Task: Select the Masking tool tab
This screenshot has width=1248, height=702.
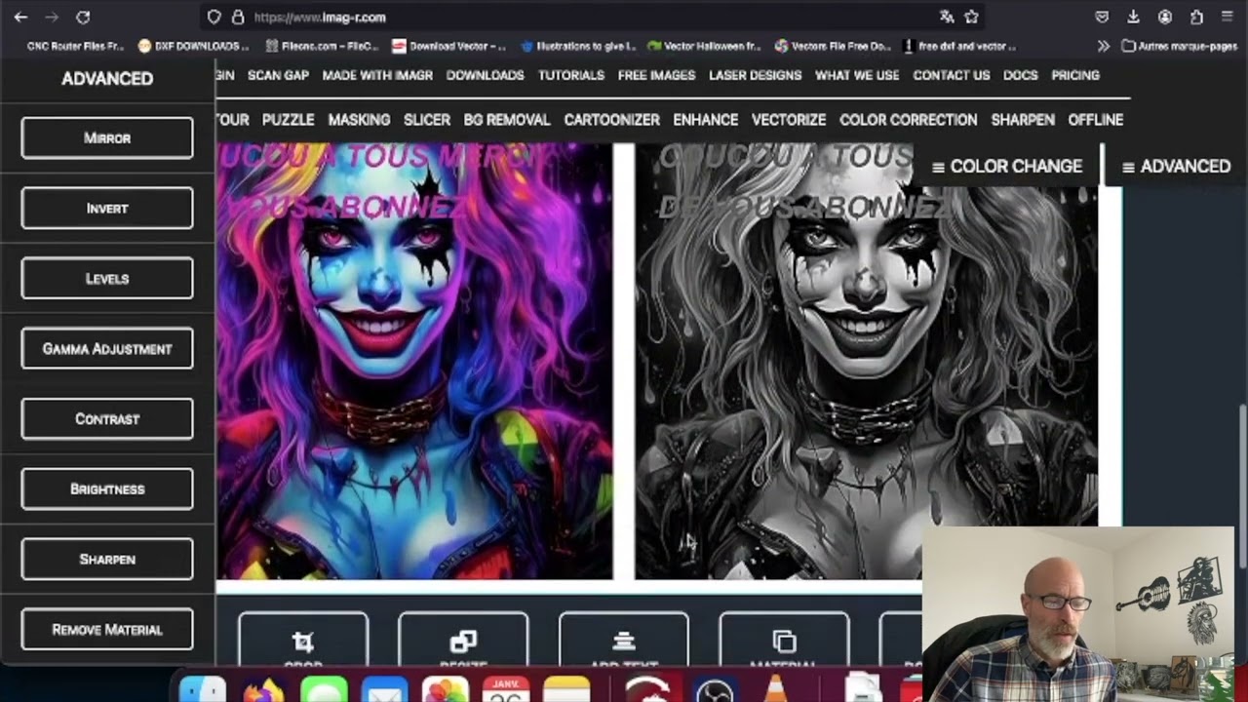Action: pyautogui.click(x=359, y=120)
